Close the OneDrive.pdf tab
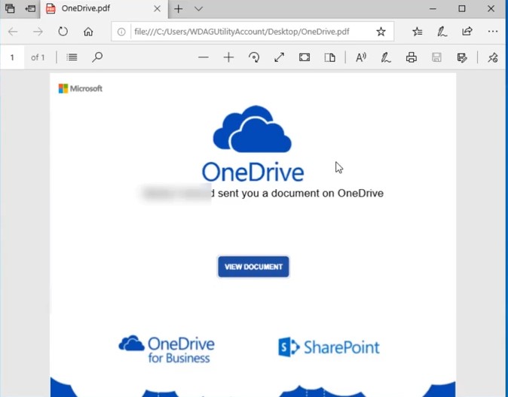The width and height of the screenshot is (508, 397). (x=157, y=9)
